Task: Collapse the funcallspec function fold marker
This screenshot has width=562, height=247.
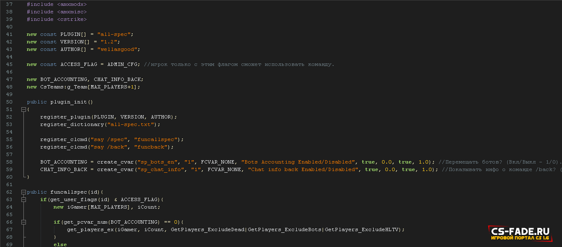Action: (23, 192)
